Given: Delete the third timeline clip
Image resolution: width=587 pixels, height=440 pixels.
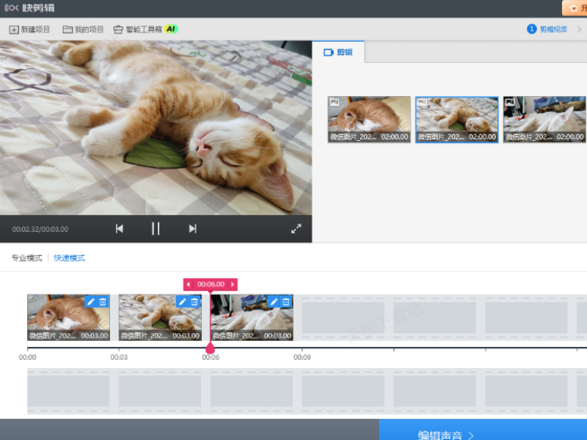Looking at the screenshot, I should tap(286, 301).
